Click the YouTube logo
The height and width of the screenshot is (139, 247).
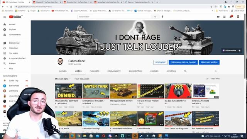click(15, 17)
